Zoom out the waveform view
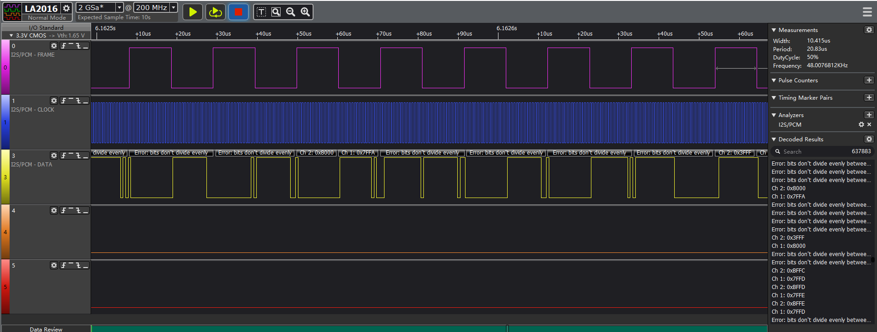The width and height of the screenshot is (877, 332). tap(291, 12)
